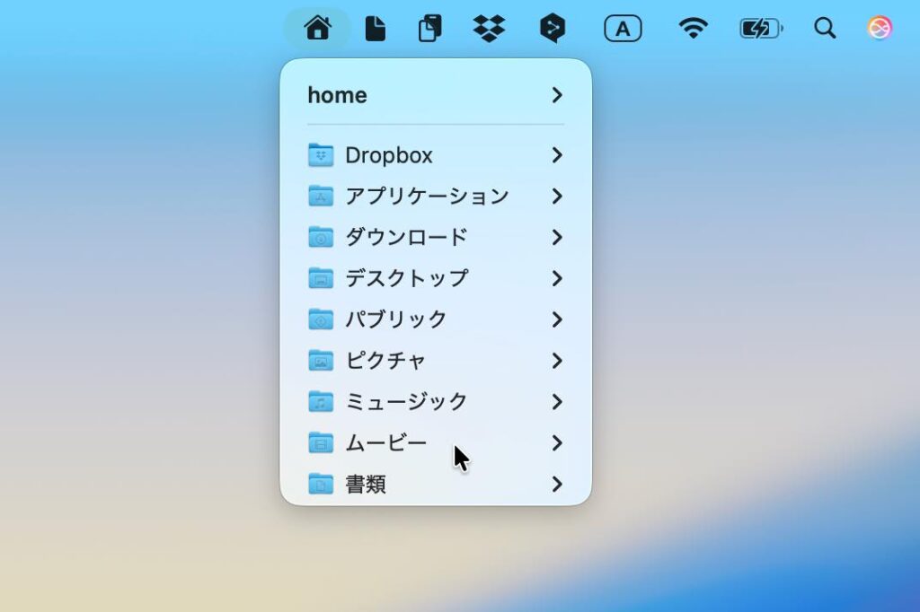Expand the Dropbox folder chevron
Image resolution: width=920 pixels, height=612 pixels.
(x=557, y=155)
